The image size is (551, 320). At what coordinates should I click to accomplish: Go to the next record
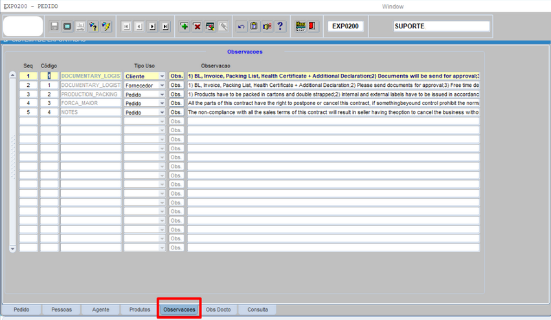click(x=153, y=27)
